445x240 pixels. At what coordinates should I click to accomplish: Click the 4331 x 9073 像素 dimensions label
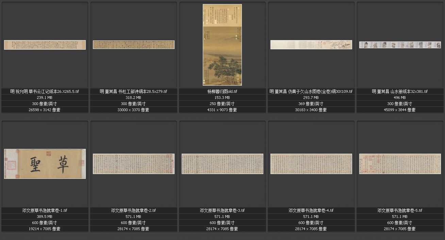click(222, 110)
